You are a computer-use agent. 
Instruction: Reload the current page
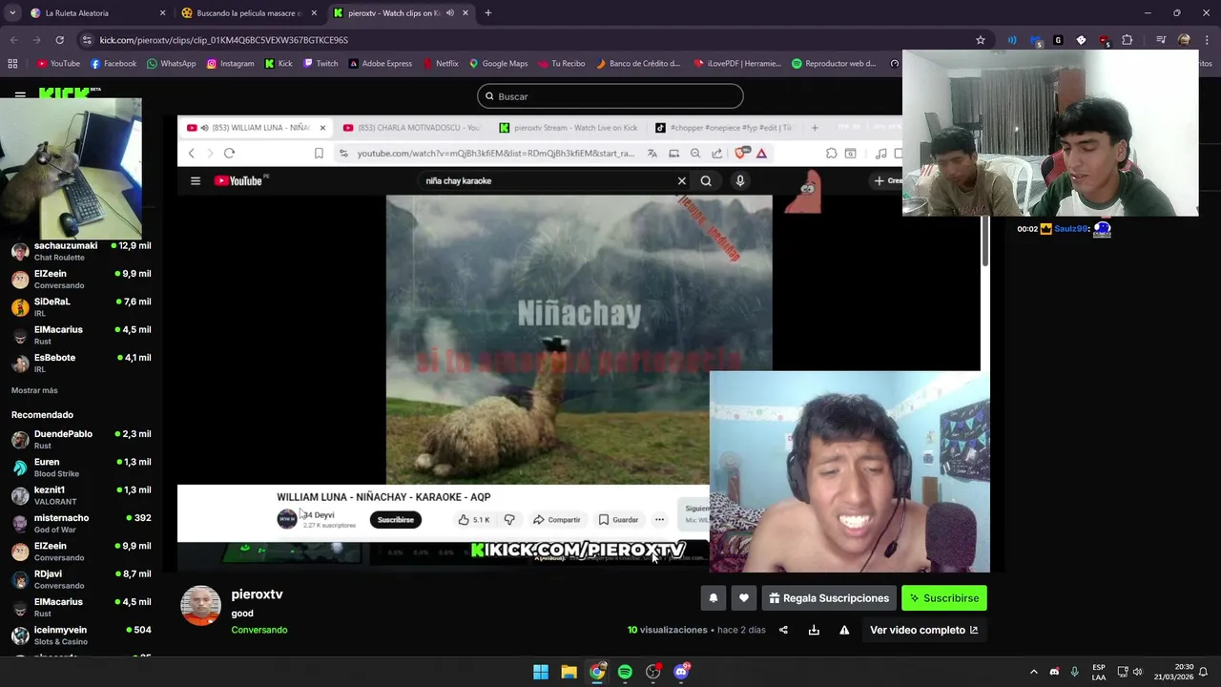click(59, 40)
